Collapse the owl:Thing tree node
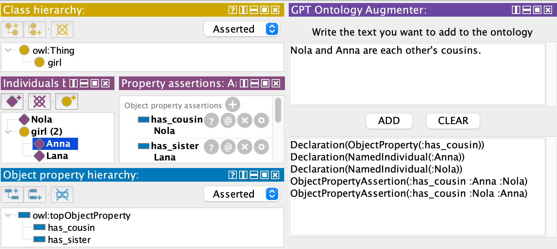Screen dimensions: 557x249 click(8, 50)
